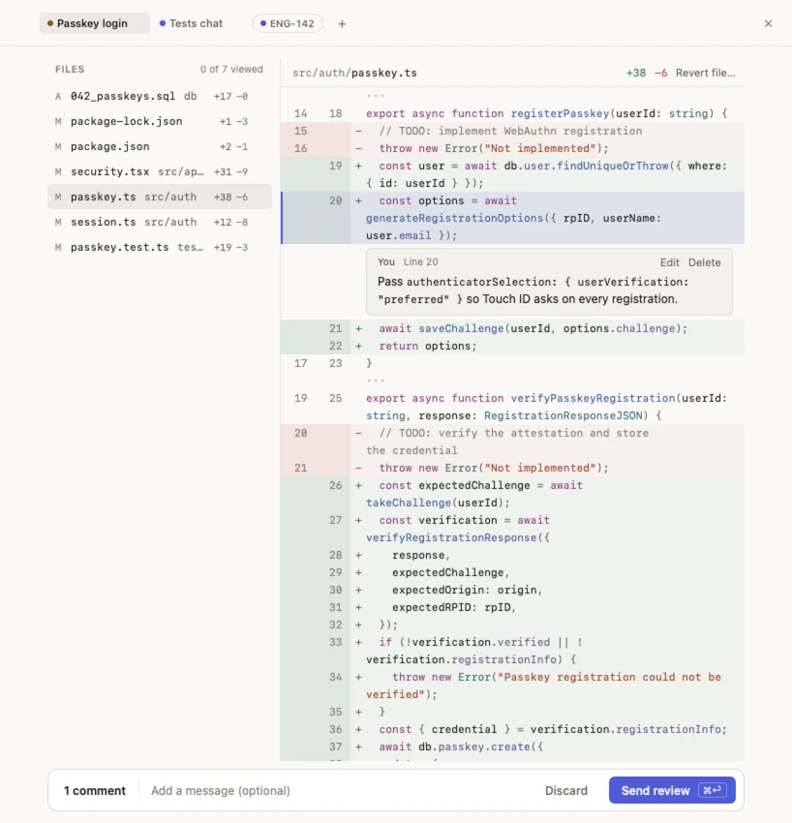Click the minus marker on old line 21
792x823 pixels.
click(358, 468)
